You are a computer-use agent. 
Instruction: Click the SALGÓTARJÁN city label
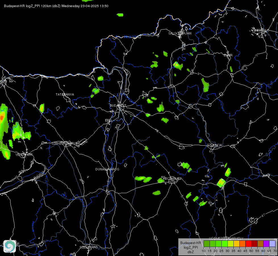[180, 33]
